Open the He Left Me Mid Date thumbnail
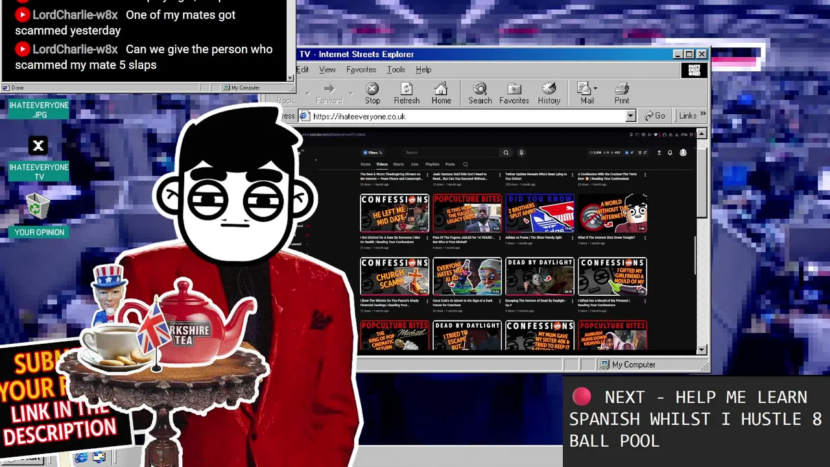Image resolution: width=830 pixels, height=467 pixels. pyautogui.click(x=394, y=213)
